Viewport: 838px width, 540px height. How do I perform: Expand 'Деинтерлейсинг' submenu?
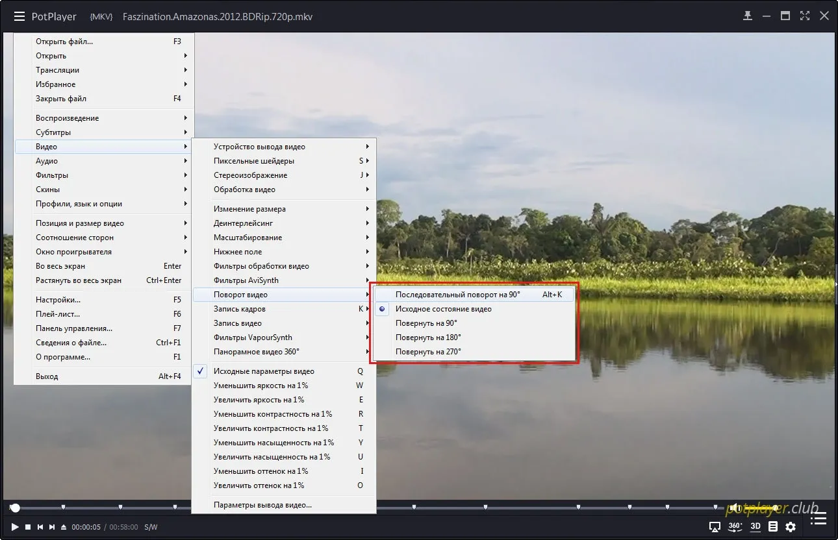click(284, 223)
